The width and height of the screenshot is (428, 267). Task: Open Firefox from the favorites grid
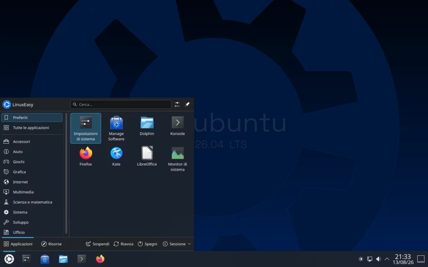[x=86, y=159]
